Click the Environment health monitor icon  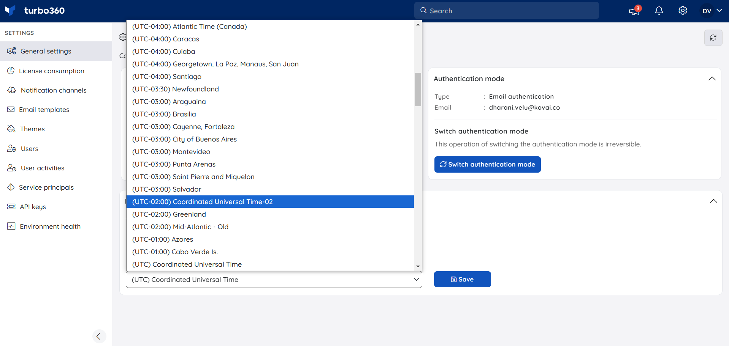point(11,226)
